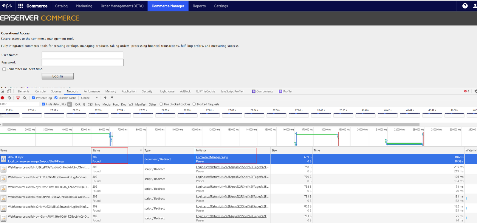Click the Log In button
Screen dimensions: 477x223
(58, 76)
